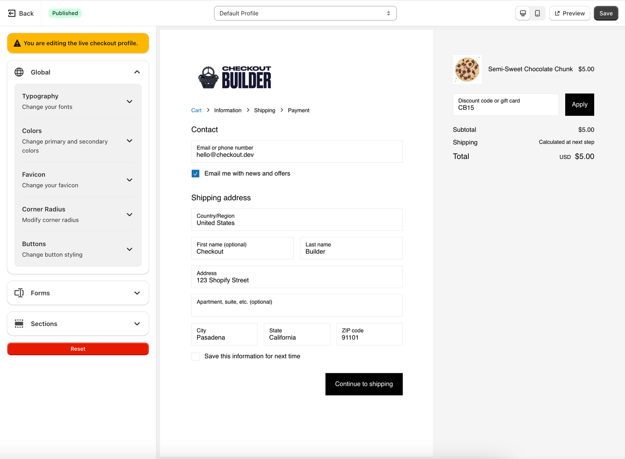Switch to desktop preview view
The image size is (625, 459).
pos(523,13)
